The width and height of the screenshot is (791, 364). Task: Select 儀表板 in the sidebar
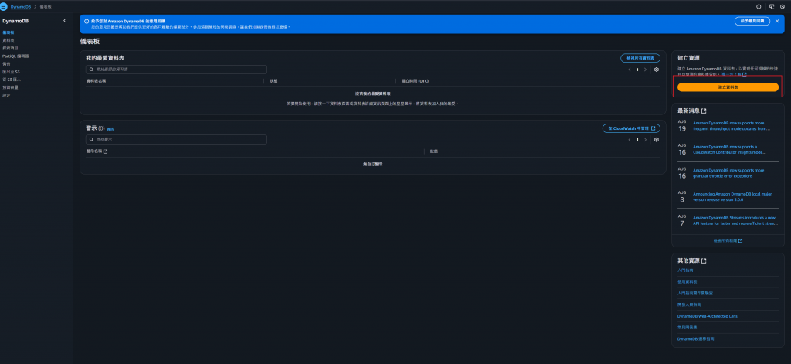tap(8, 32)
